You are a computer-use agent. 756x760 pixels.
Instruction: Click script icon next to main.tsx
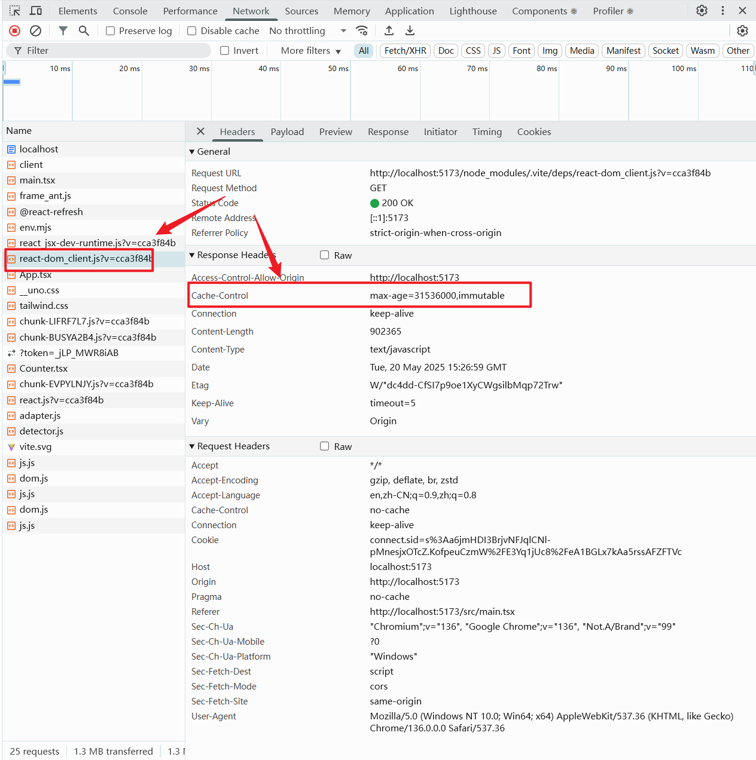pos(11,180)
